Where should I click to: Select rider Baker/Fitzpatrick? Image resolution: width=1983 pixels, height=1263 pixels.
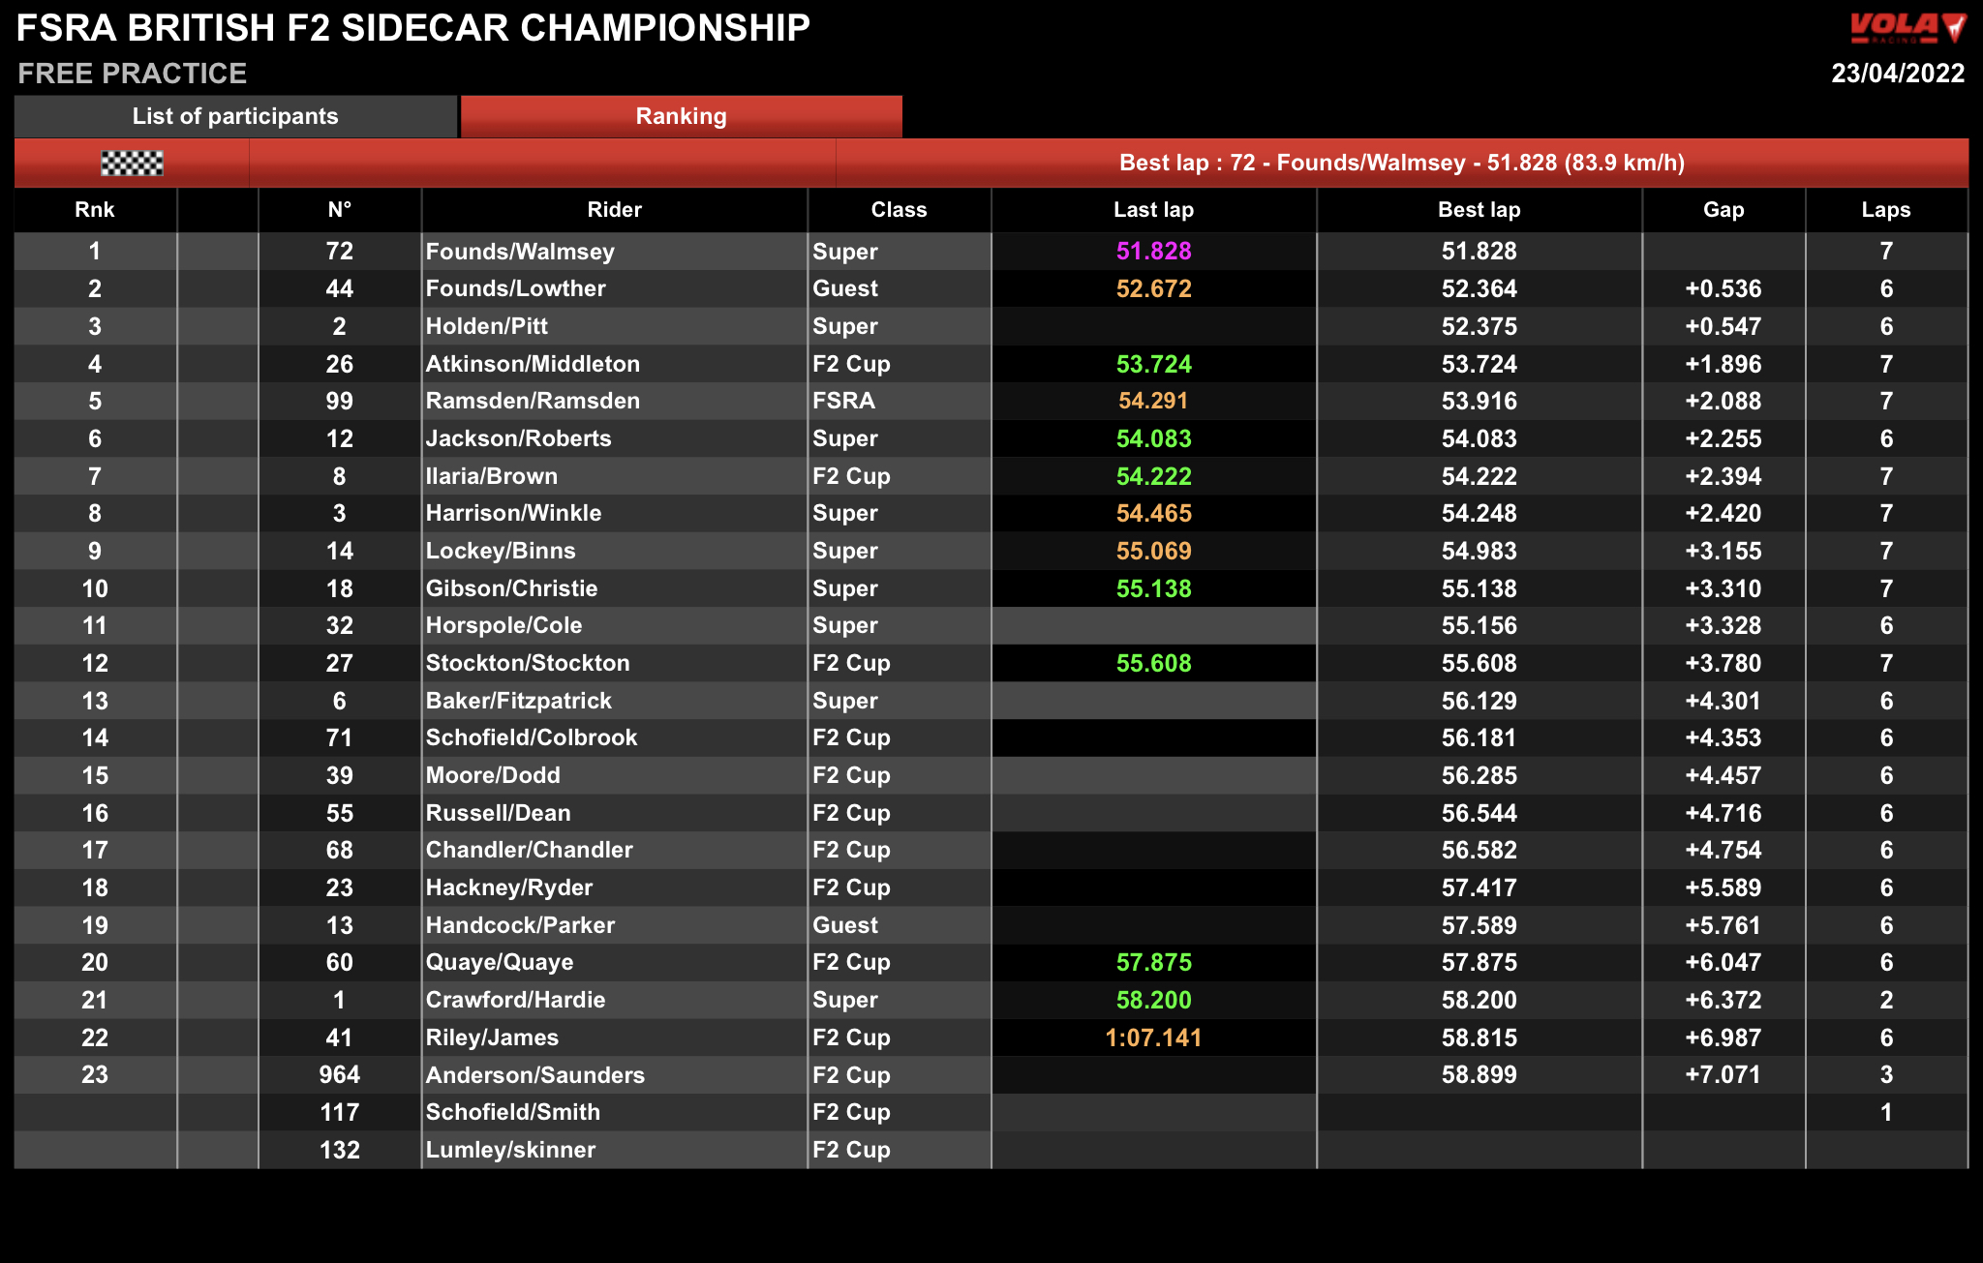click(518, 701)
